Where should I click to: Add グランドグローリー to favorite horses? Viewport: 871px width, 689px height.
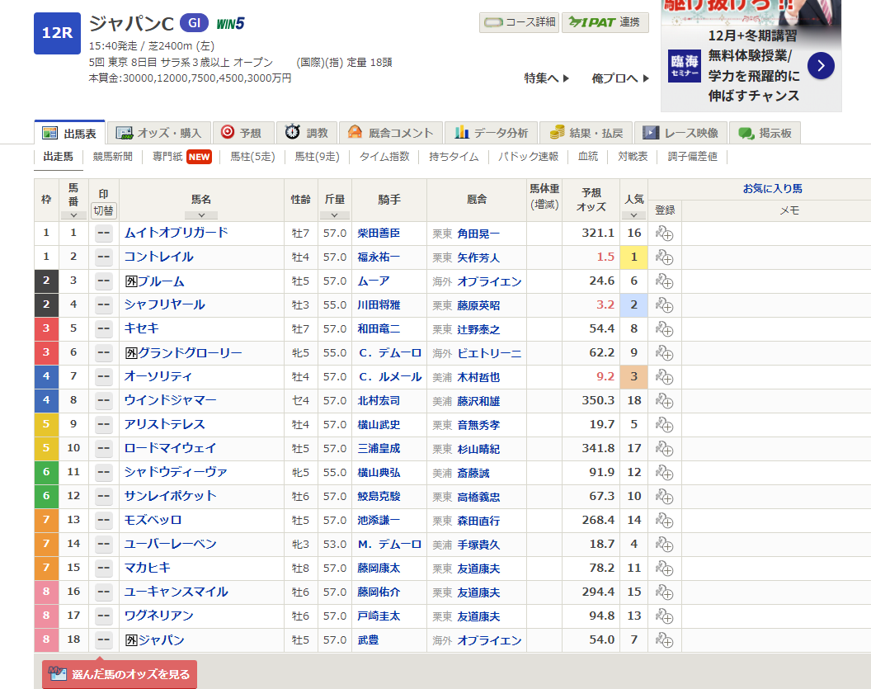click(x=664, y=353)
